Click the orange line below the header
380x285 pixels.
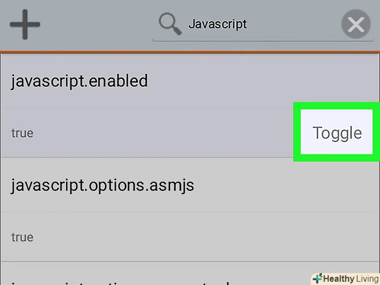(190, 52)
